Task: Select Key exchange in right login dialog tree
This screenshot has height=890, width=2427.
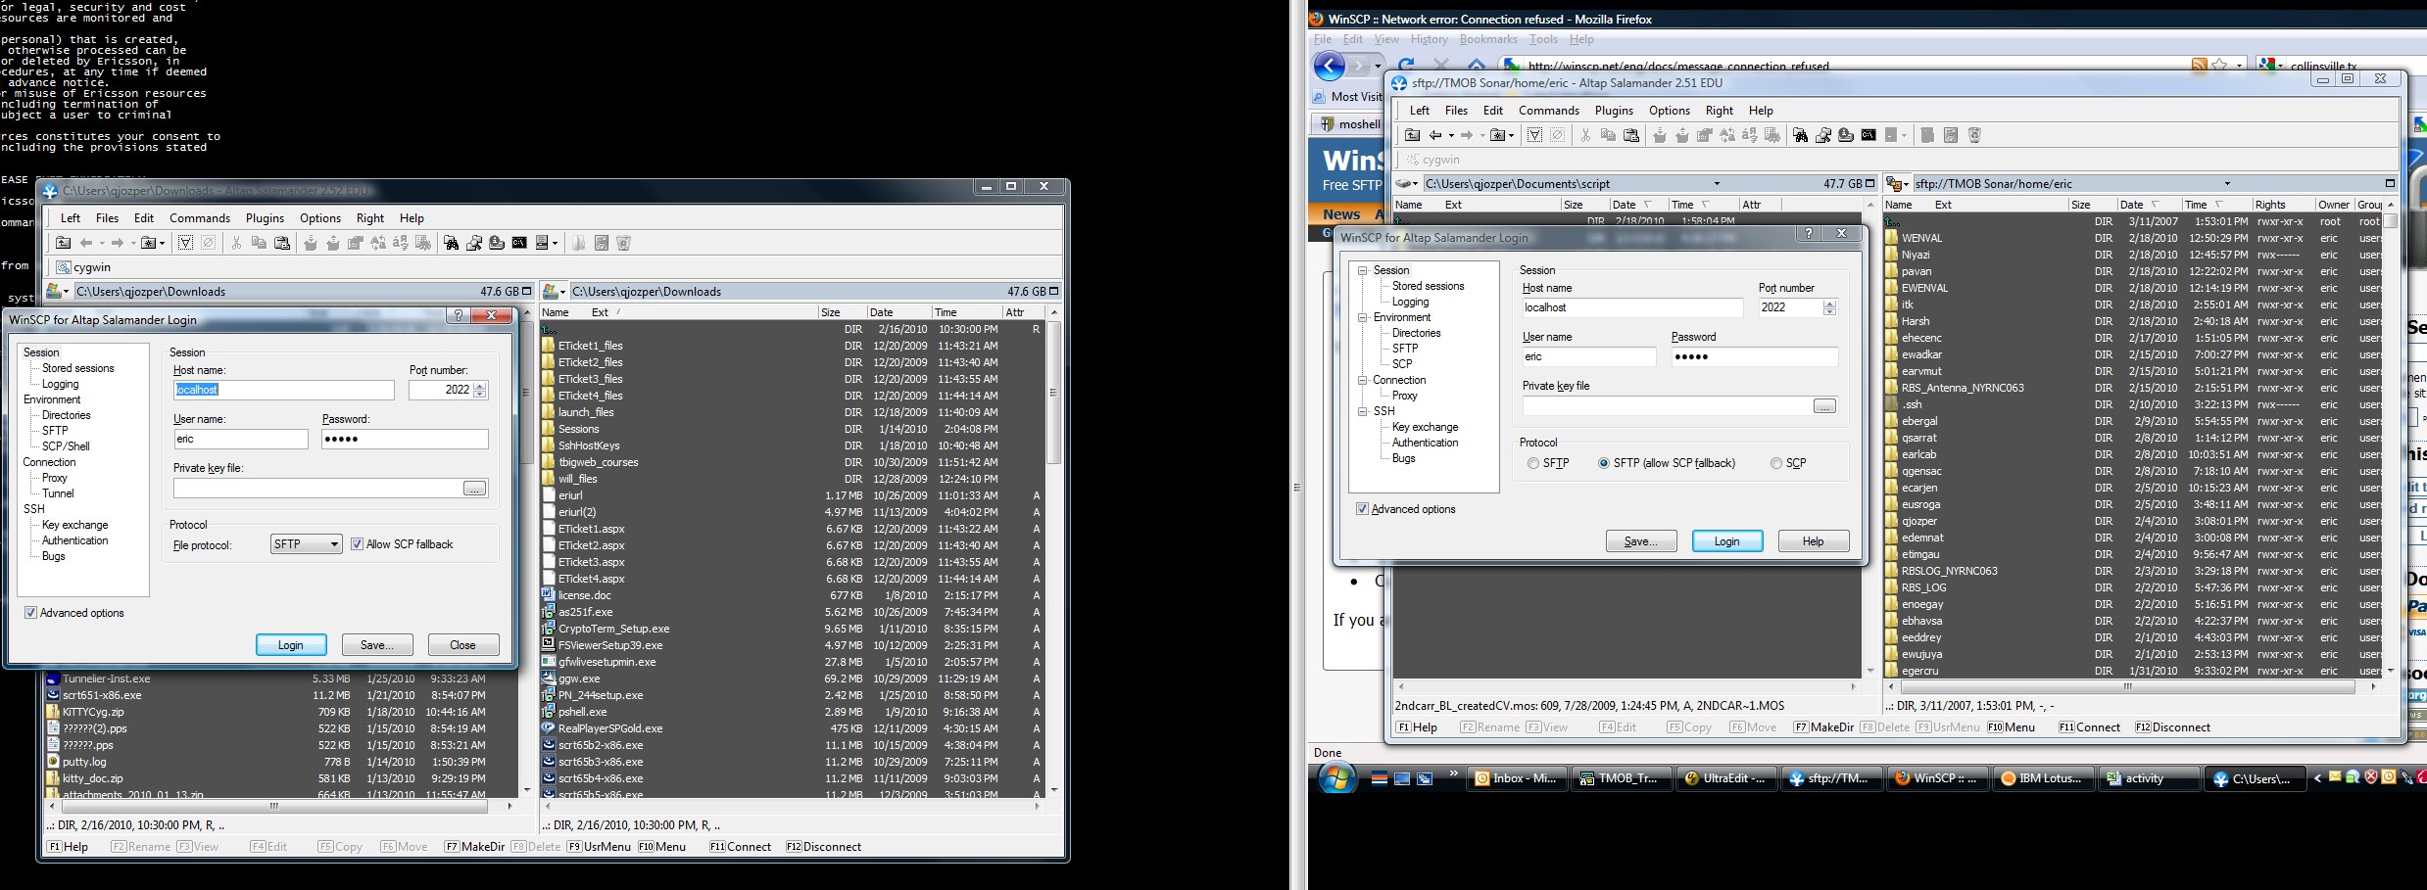Action: point(1425,427)
